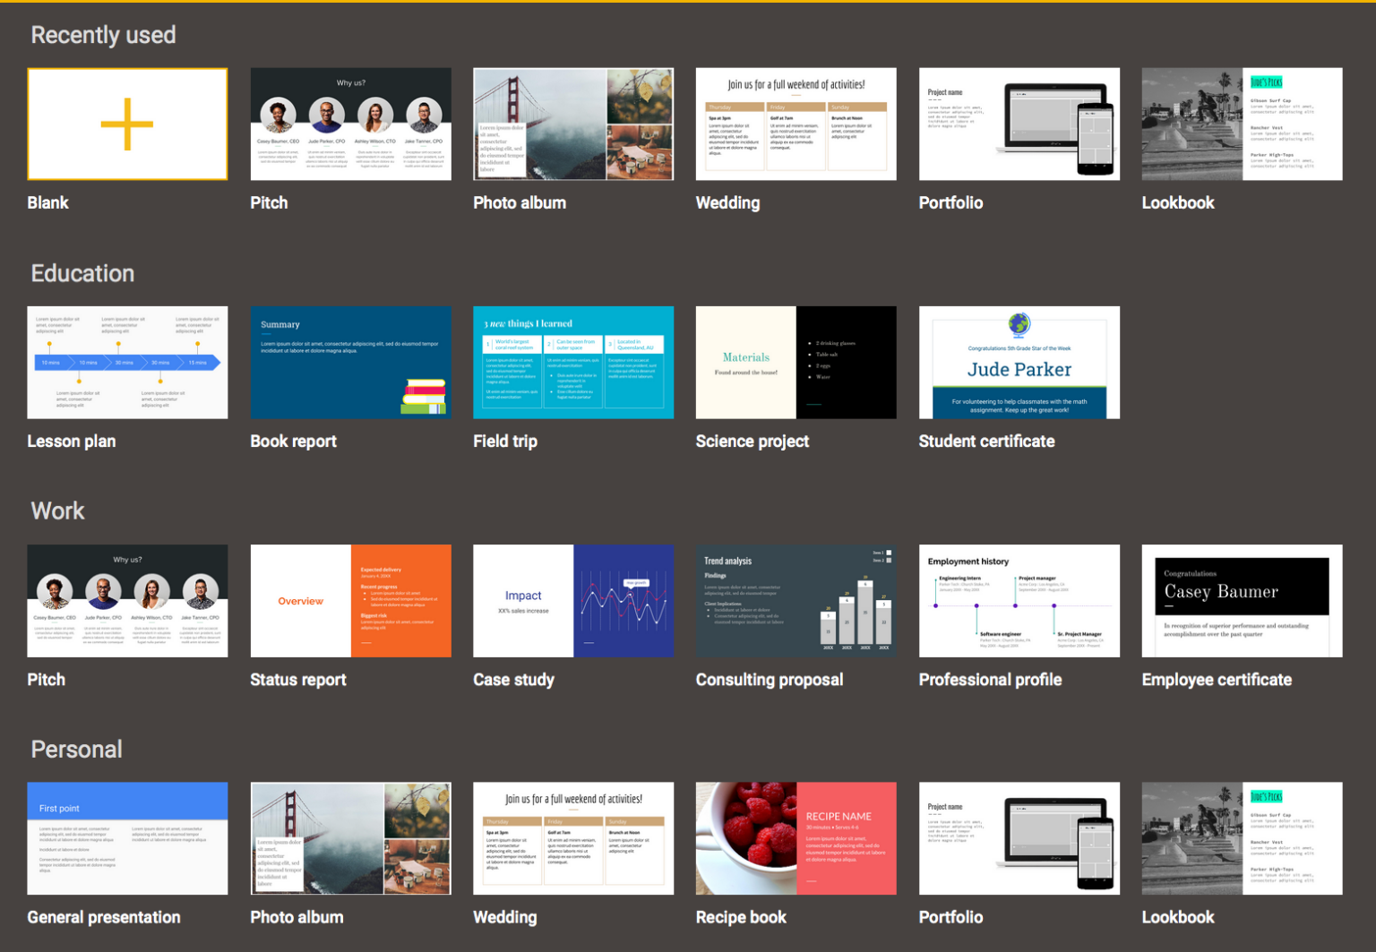This screenshot has width=1376, height=952.
Task: Open the Lookbook template in Recently used
Action: (x=1241, y=124)
